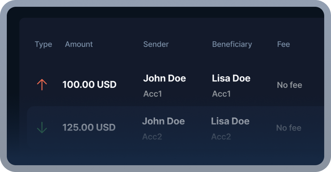Click beneficiary account Acc1

221,94
